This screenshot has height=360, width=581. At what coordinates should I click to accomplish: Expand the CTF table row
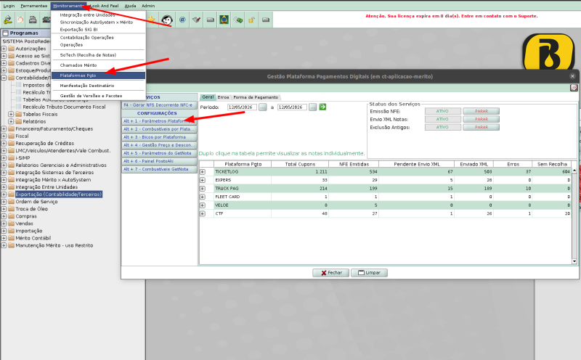[x=203, y=213]
